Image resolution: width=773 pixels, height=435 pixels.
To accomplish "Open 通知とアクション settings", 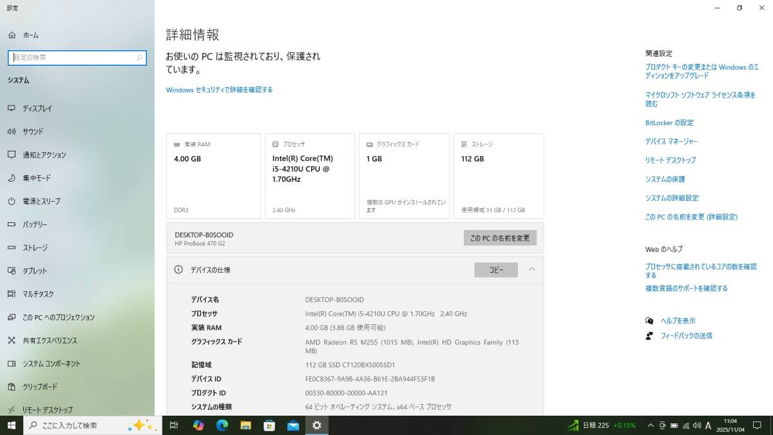I will click(x=77, y=155).
